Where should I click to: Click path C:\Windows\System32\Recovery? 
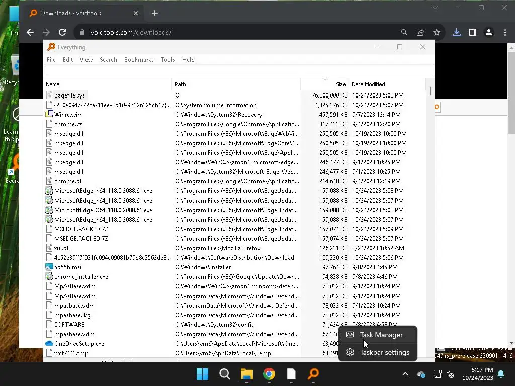coord(218,115)
